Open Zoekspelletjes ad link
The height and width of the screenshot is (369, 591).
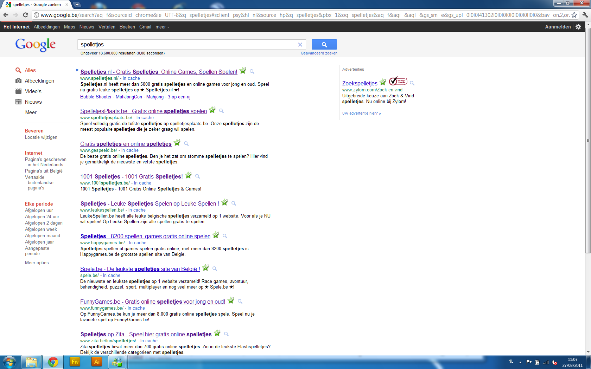point(360,83)
